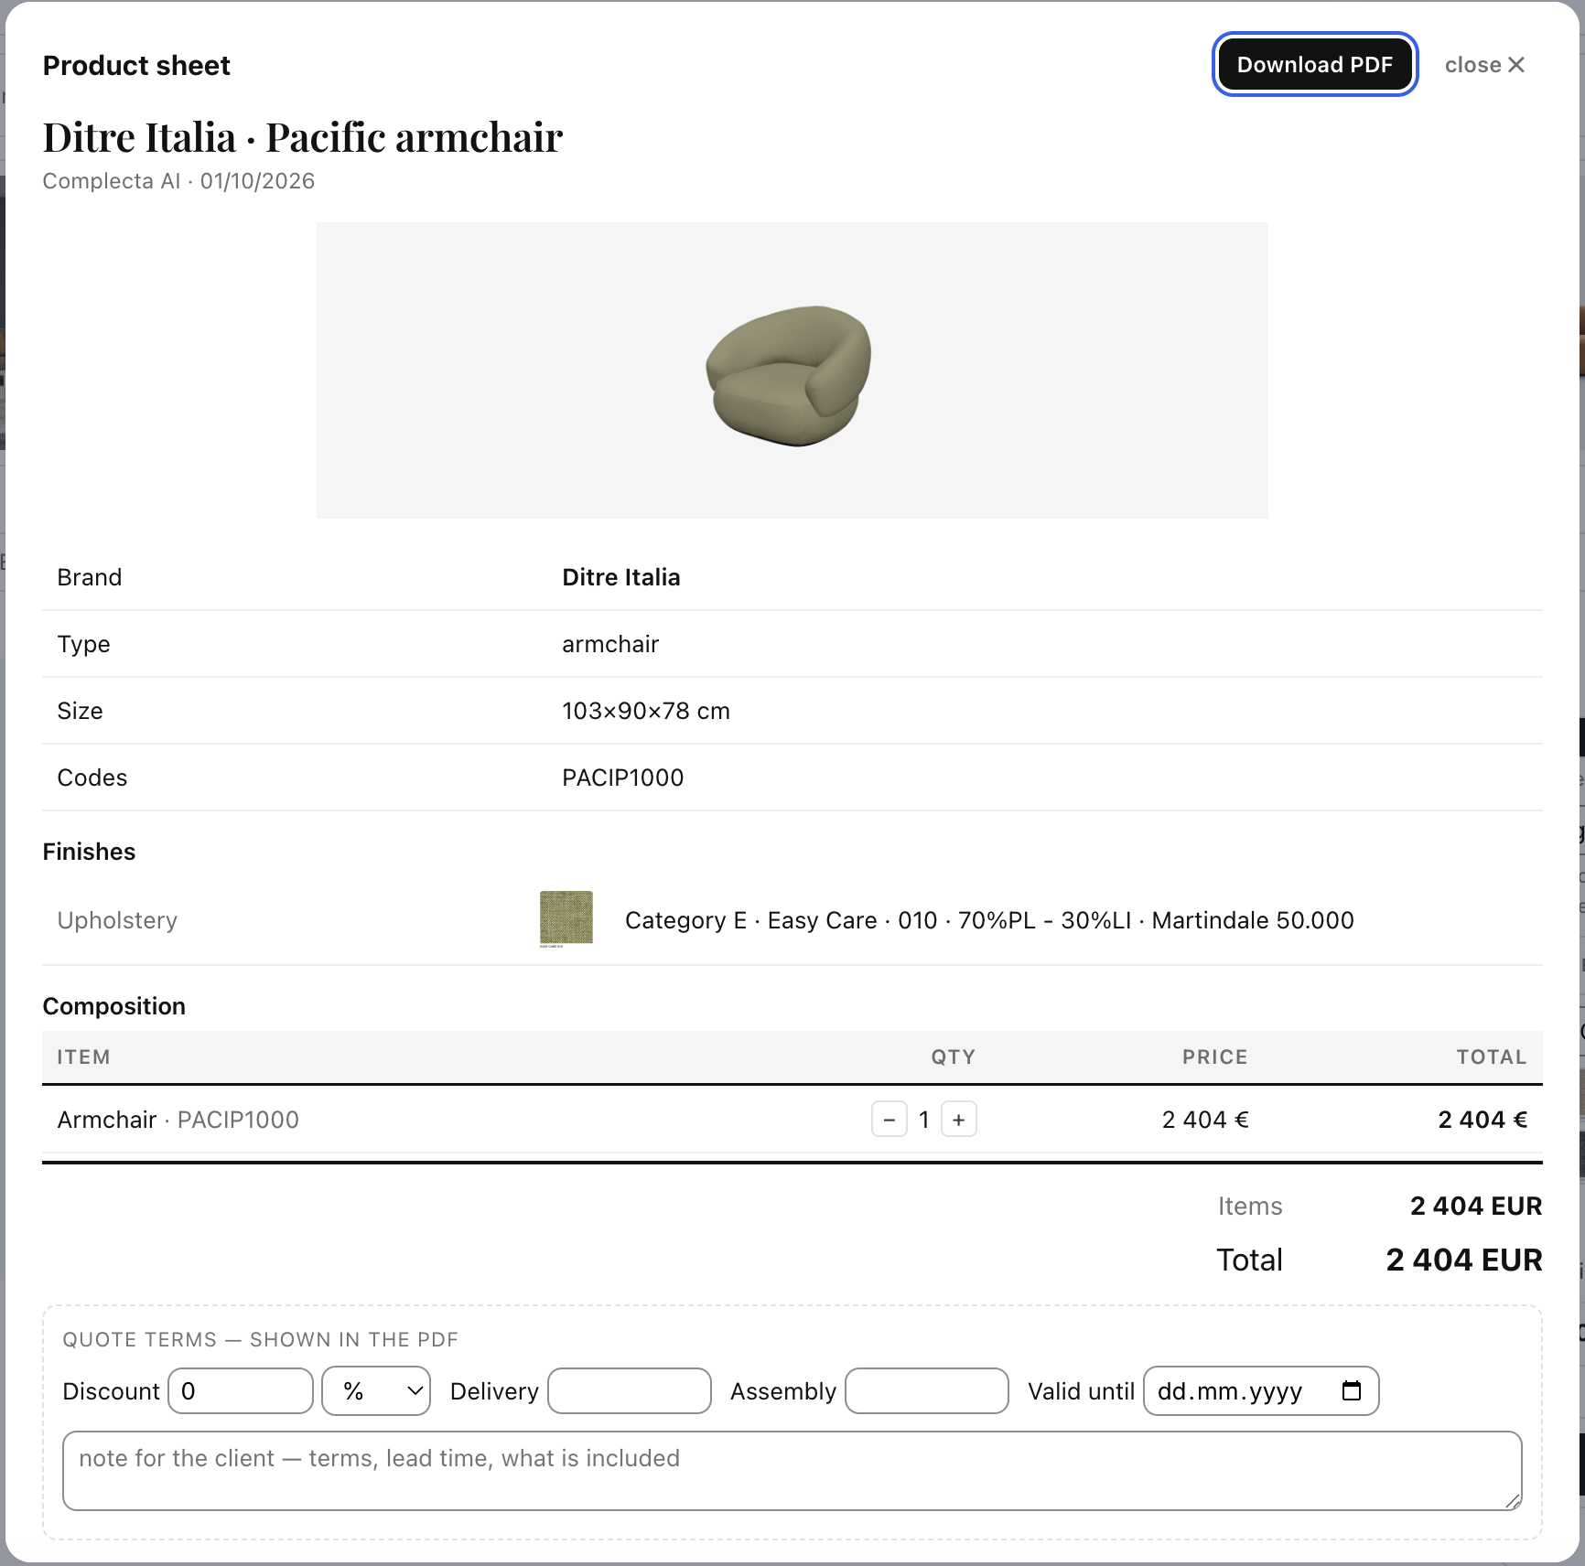The width and height of the screenshot is (1585, 1566).
Task: Click the note for the client textarea
Action: [x=792, y=1471]
